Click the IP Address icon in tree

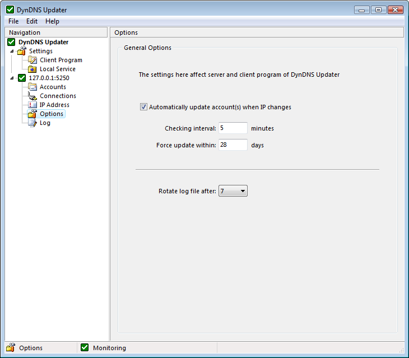pos(32,105)
